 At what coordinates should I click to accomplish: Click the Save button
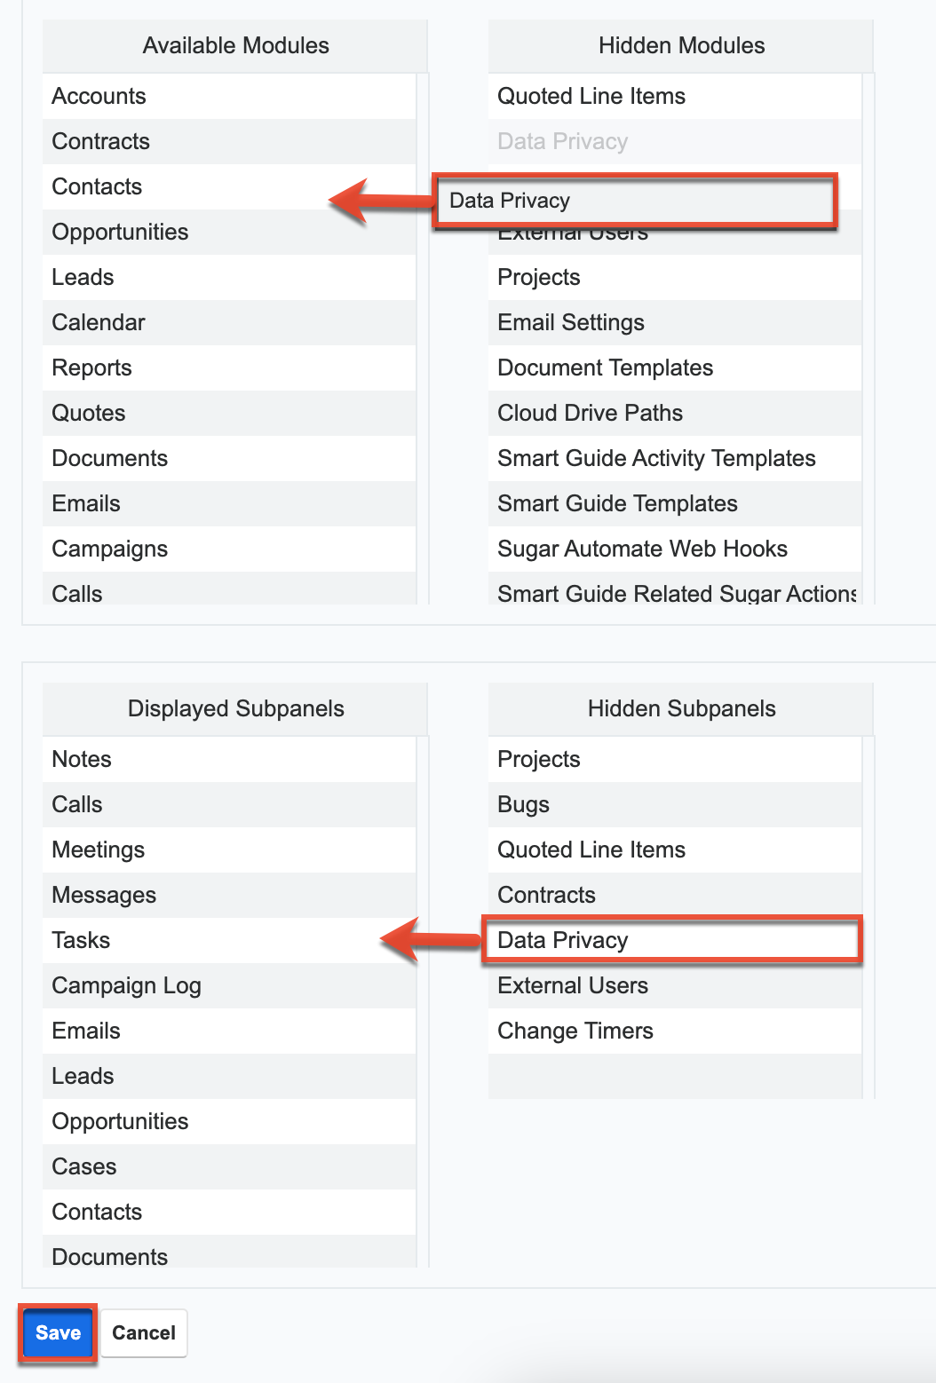[x=57, y=1332]
